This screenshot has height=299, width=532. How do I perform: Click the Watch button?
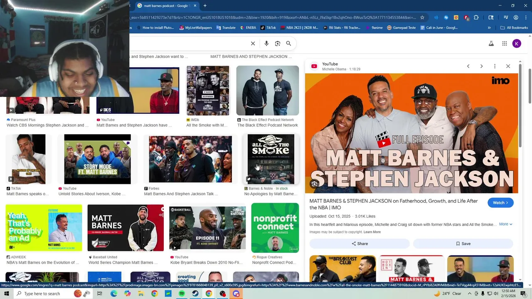coord(500,203)
